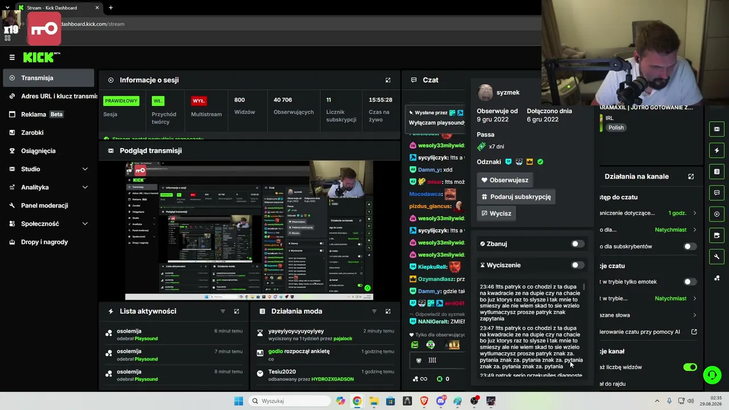Viewport: 729px width, 410px height.
Task: Click the wrench icon in right toolbar
Action: (716, 257)
